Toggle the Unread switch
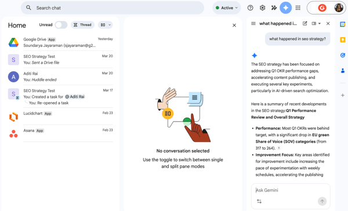 tap(61, 25)
